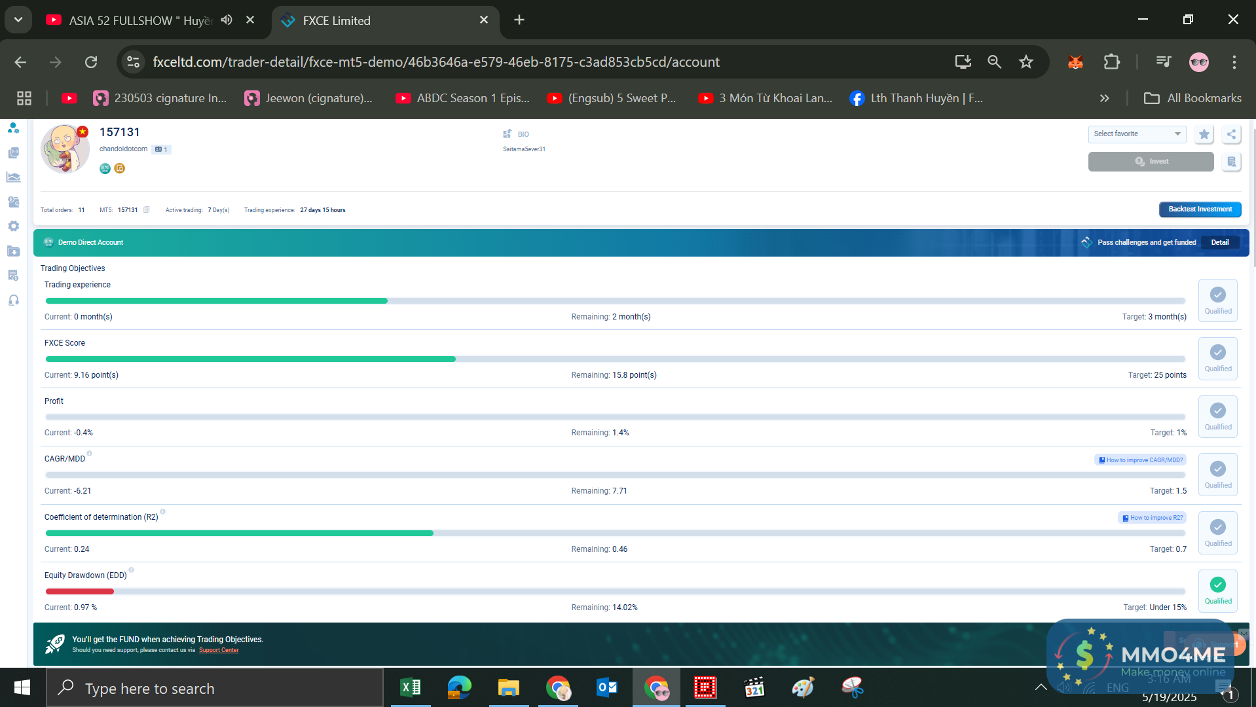
Task: Go back to the previous page
Action: [x=20, y=62]
